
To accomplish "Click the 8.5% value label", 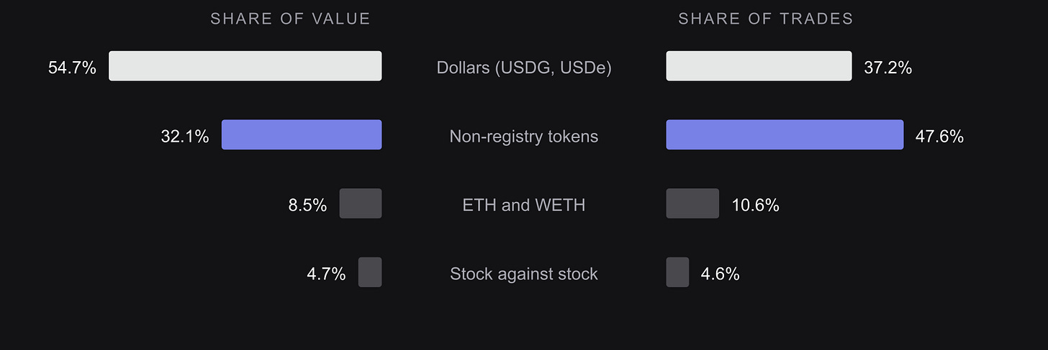I will 307,206.
